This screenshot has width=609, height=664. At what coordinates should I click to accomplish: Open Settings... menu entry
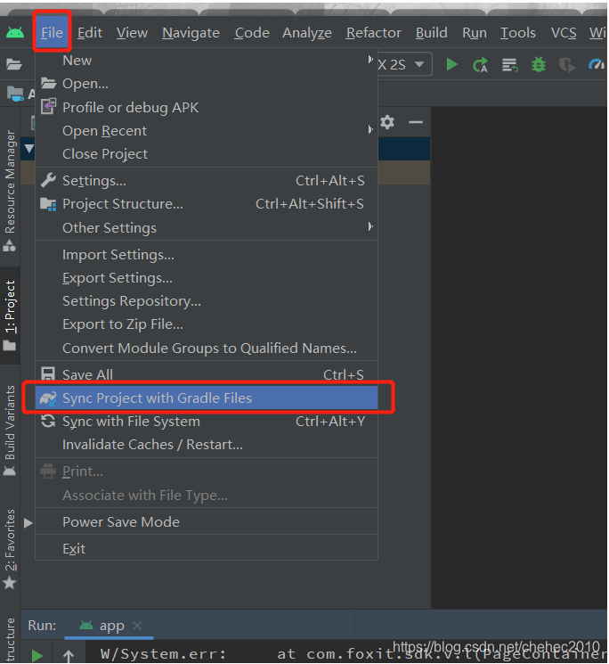(207, 181)
